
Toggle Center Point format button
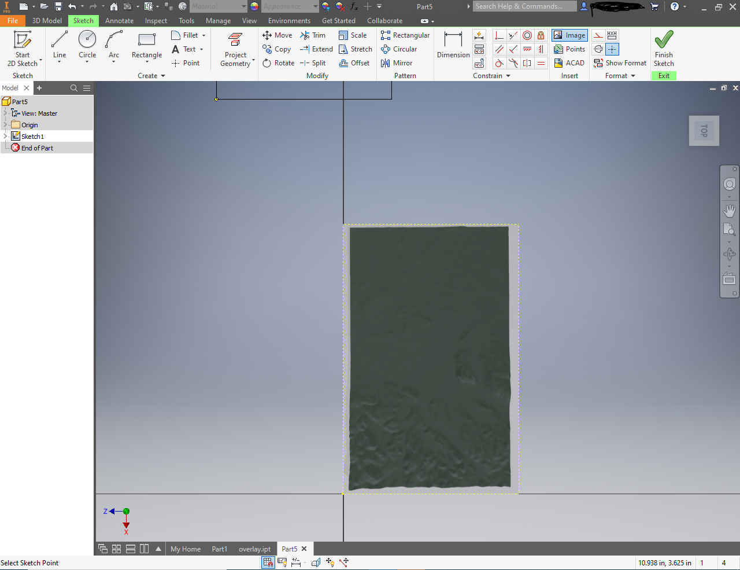612,49
